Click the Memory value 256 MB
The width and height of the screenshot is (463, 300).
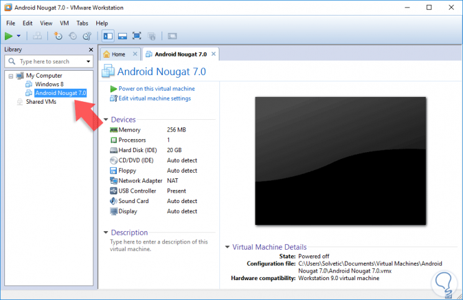[176, 130]
